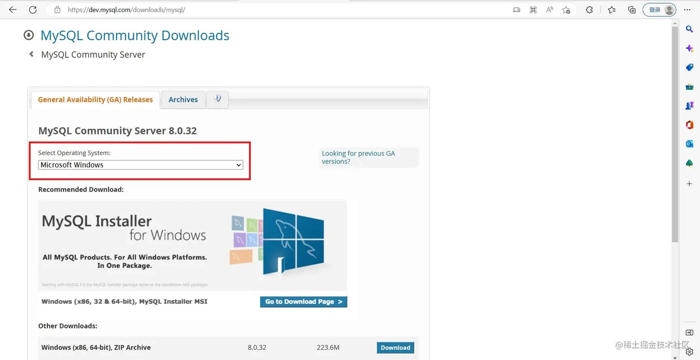
Task: View site information via the lock icon
Action: click(57, 10)
